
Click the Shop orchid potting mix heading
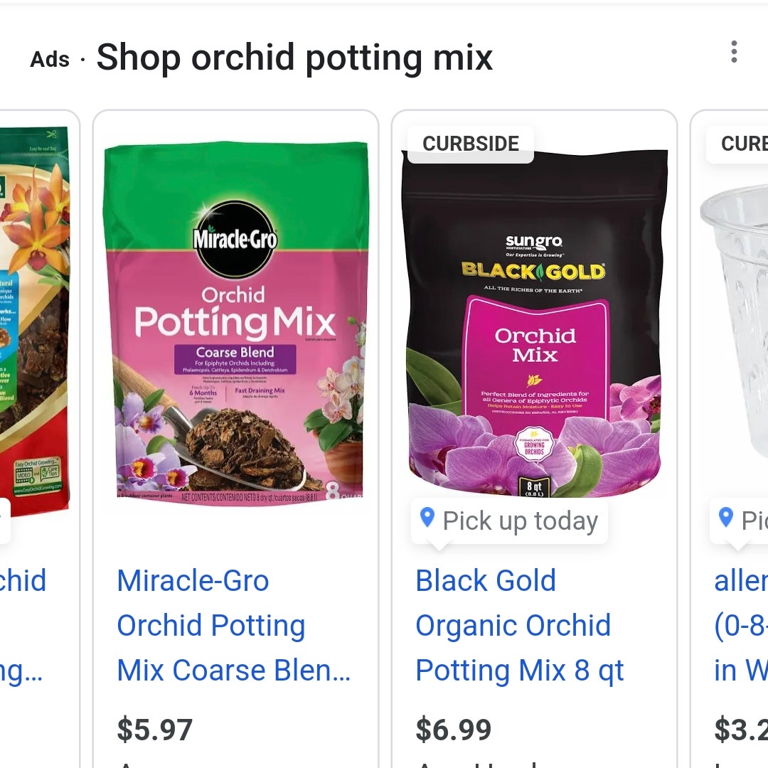(294, 58)
